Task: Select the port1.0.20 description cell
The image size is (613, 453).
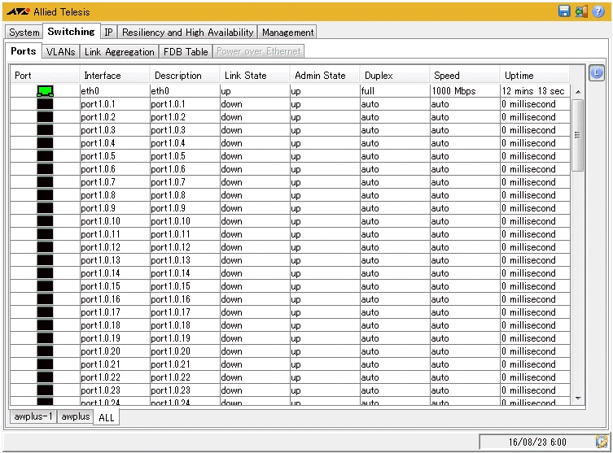Action: (x=185, y=351)
